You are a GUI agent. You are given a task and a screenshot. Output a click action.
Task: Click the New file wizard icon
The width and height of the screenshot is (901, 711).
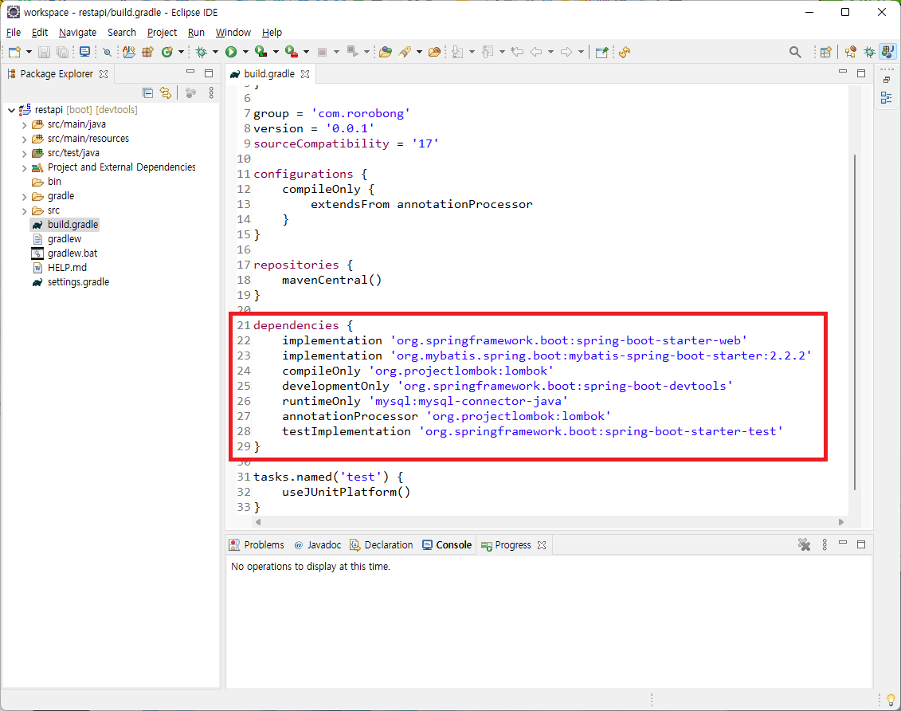coord(14,53)
